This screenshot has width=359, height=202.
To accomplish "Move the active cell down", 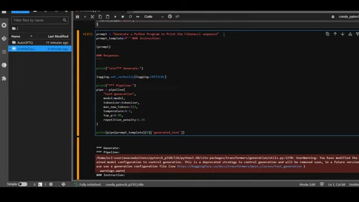I will (343, 34).
